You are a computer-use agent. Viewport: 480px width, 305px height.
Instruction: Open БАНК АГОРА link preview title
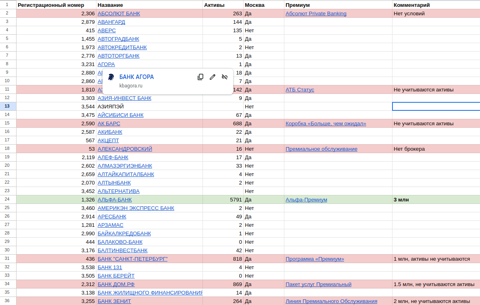(x=136, y=77)
